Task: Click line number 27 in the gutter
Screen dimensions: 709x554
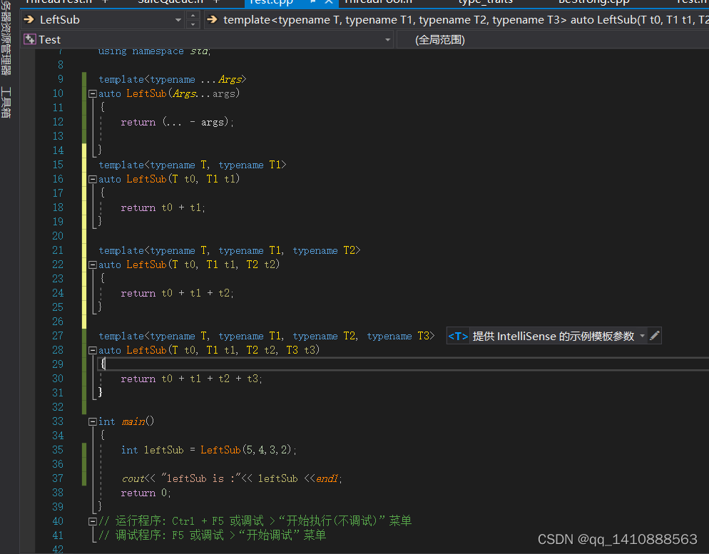Action: [58, 336]
